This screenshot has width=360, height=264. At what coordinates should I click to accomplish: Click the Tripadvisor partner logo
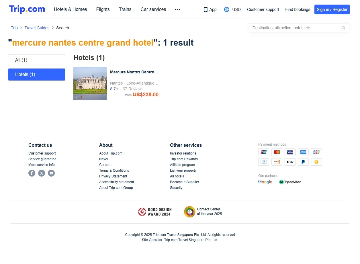pos(290,182)
